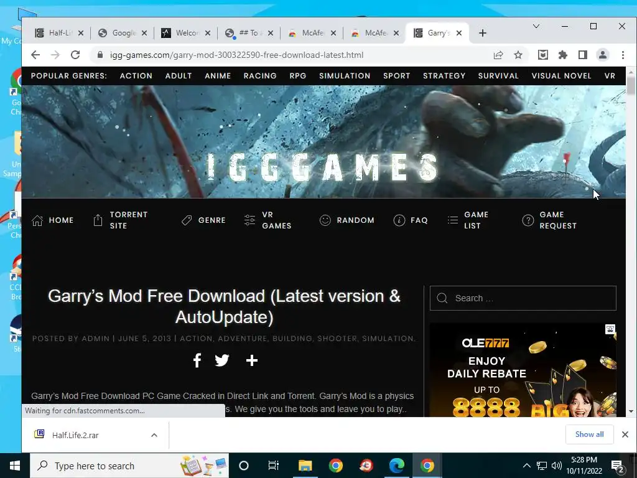Image resolution: width=637 pixels, height=478 pixels.
Task: Switch to the Half-Life tab
Action: coord(59,33)
